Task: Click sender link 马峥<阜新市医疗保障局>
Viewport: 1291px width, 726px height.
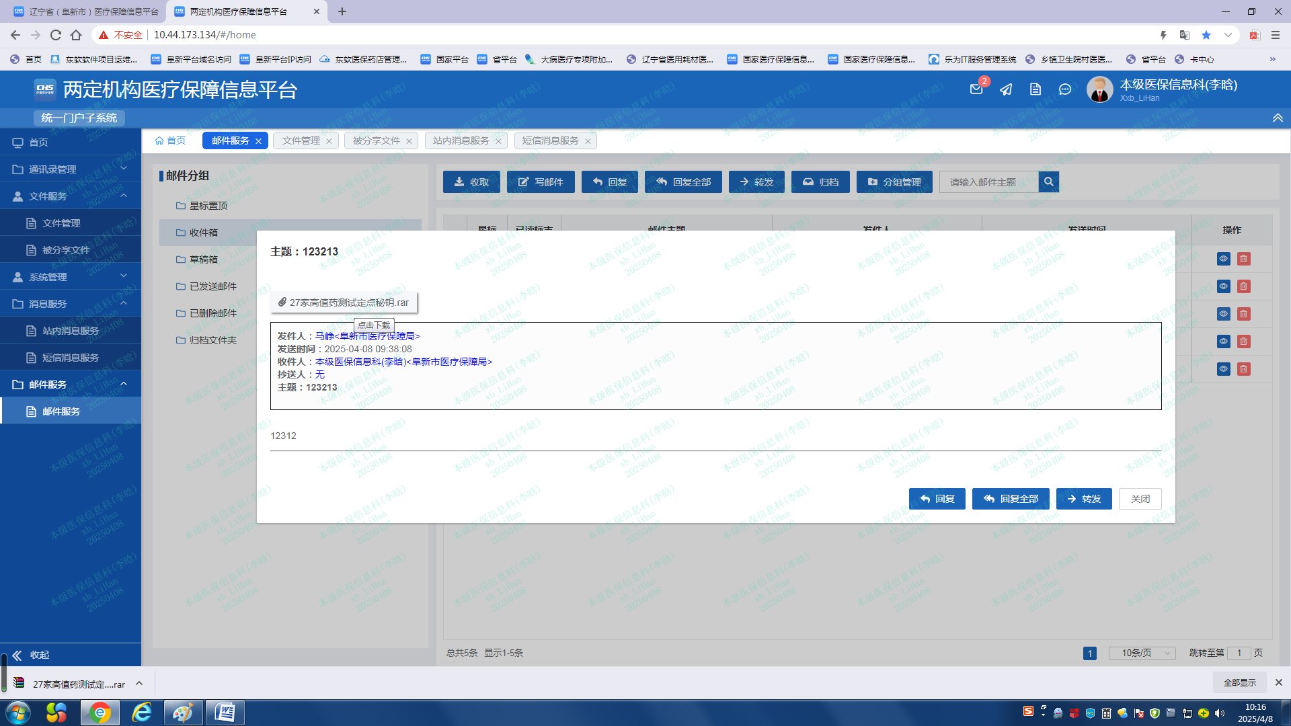Action: coord(367,336)
